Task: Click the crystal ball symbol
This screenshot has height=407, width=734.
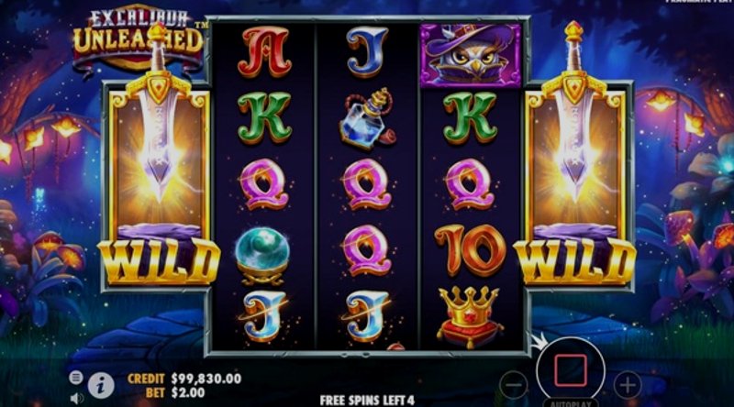Action: (262, 256)
